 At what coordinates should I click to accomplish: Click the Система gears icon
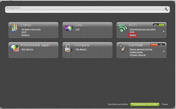(123, 48)
